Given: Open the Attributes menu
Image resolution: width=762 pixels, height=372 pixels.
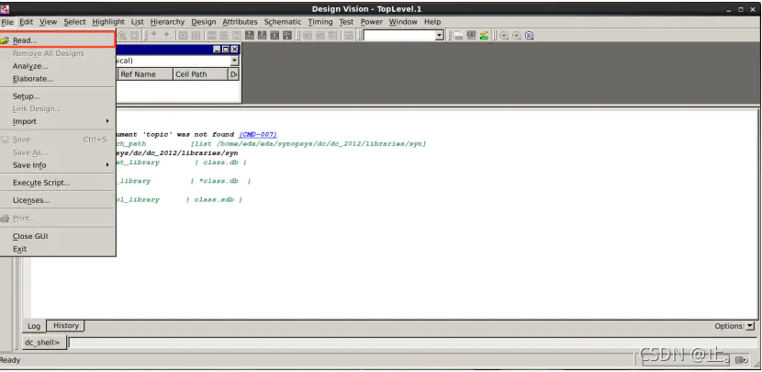Looking at the screenshot, I should tap(240, 22).
